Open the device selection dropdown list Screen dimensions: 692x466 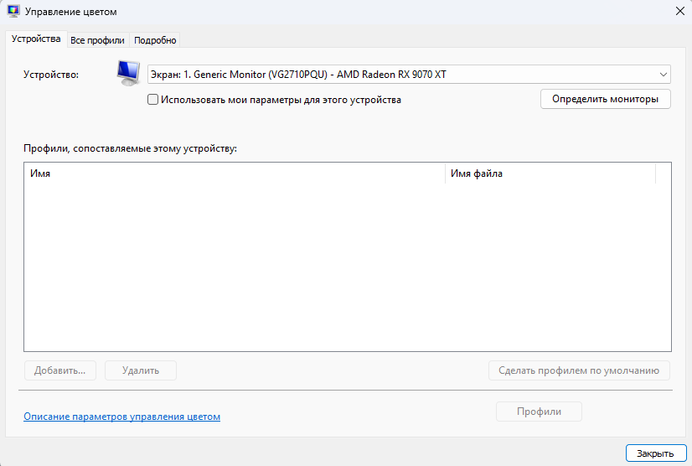(409, 75)
